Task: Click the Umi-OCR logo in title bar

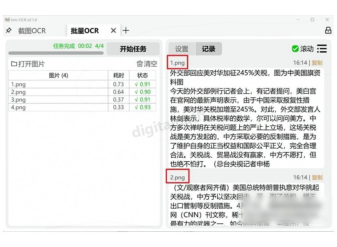Action: [x=7, y=19]
